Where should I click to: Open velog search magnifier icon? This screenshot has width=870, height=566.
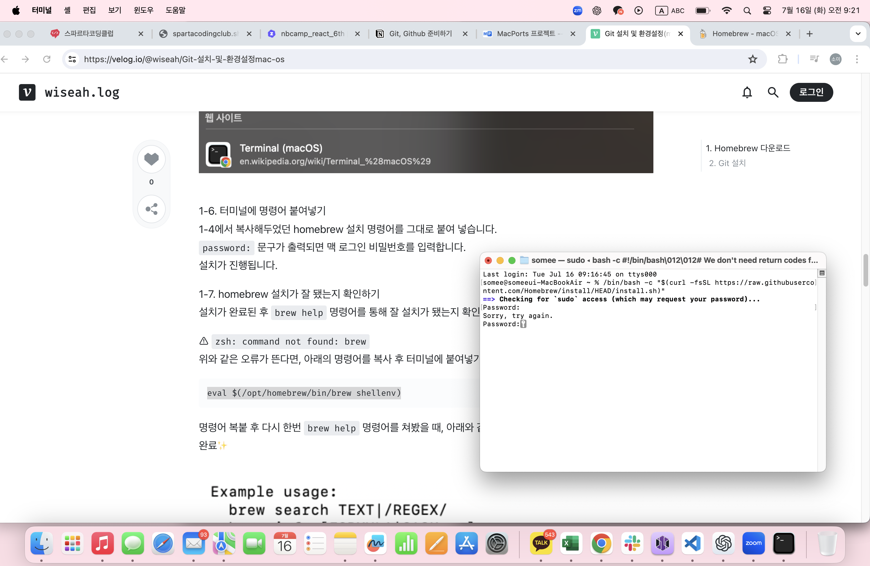pyautogui.click(x=773, y=92)
